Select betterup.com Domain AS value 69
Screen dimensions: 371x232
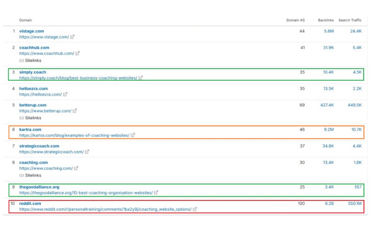click(302, 105)
